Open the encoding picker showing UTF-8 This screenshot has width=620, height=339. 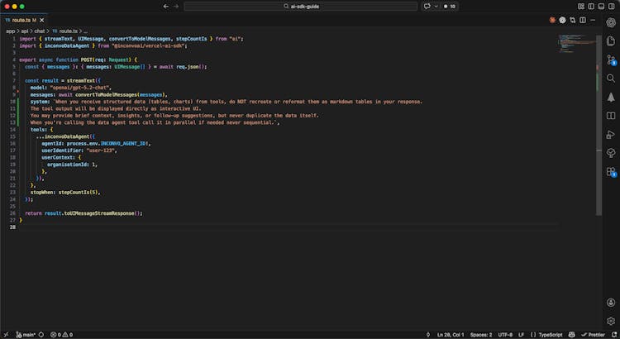tap(505, 335)
